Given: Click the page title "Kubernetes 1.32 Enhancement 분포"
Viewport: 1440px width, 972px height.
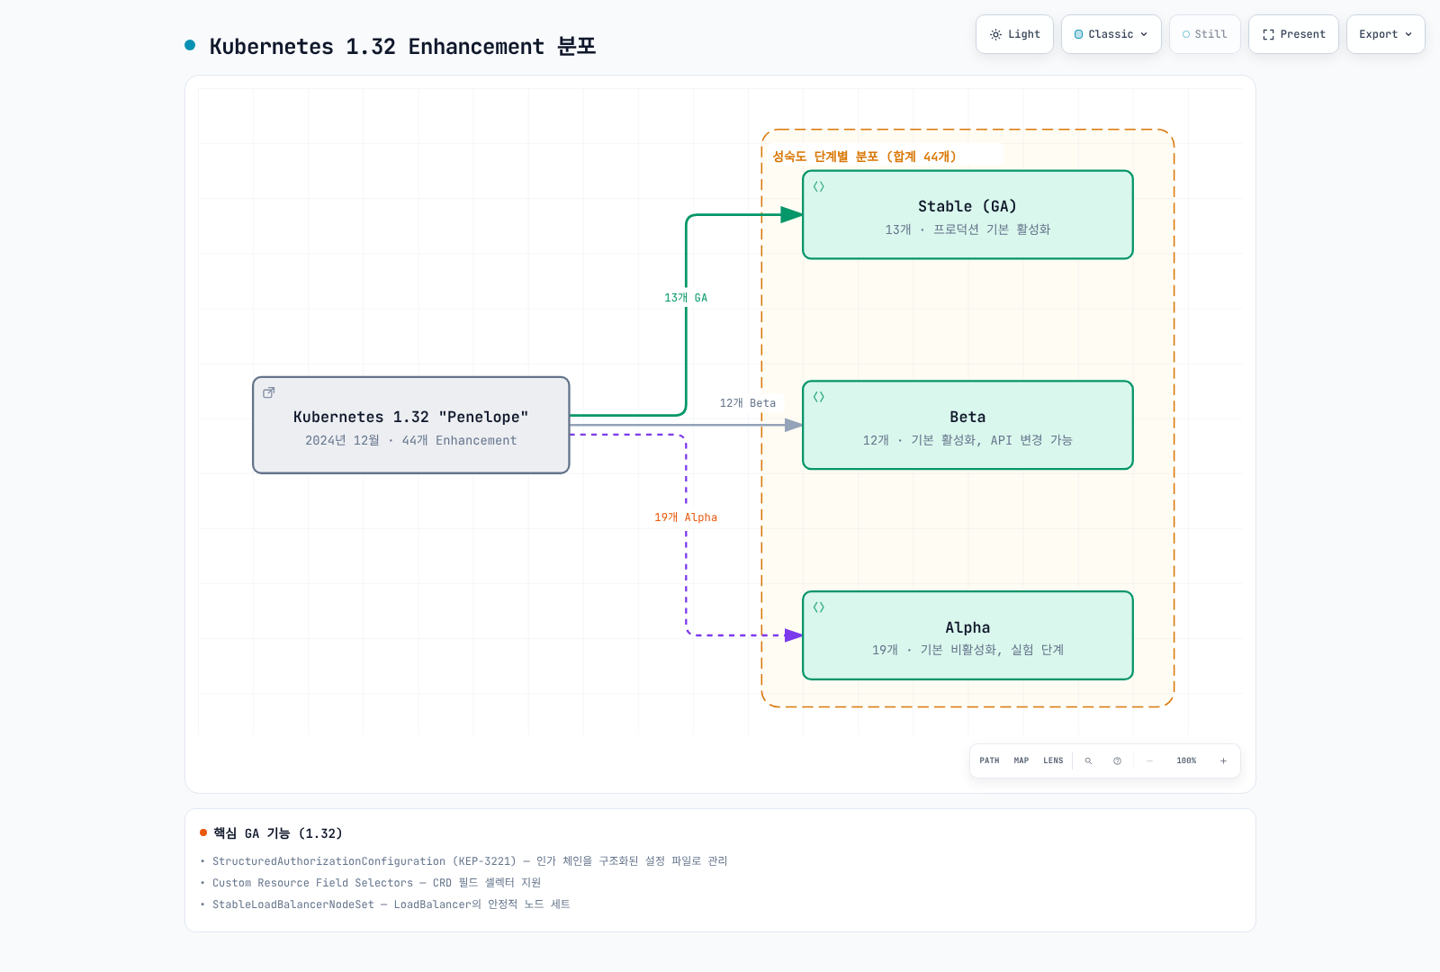Looking at the screenshot, I should [402, 47].
